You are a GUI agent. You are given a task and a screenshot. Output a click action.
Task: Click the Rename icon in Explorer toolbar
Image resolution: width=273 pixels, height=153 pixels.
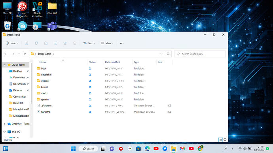[55, 43]
